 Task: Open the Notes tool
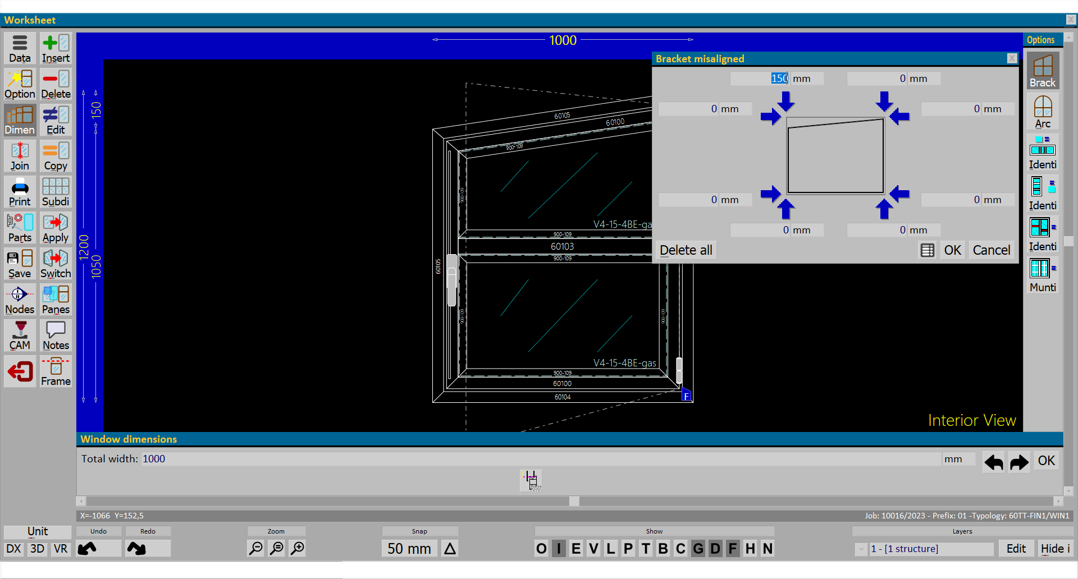(56, 336)
